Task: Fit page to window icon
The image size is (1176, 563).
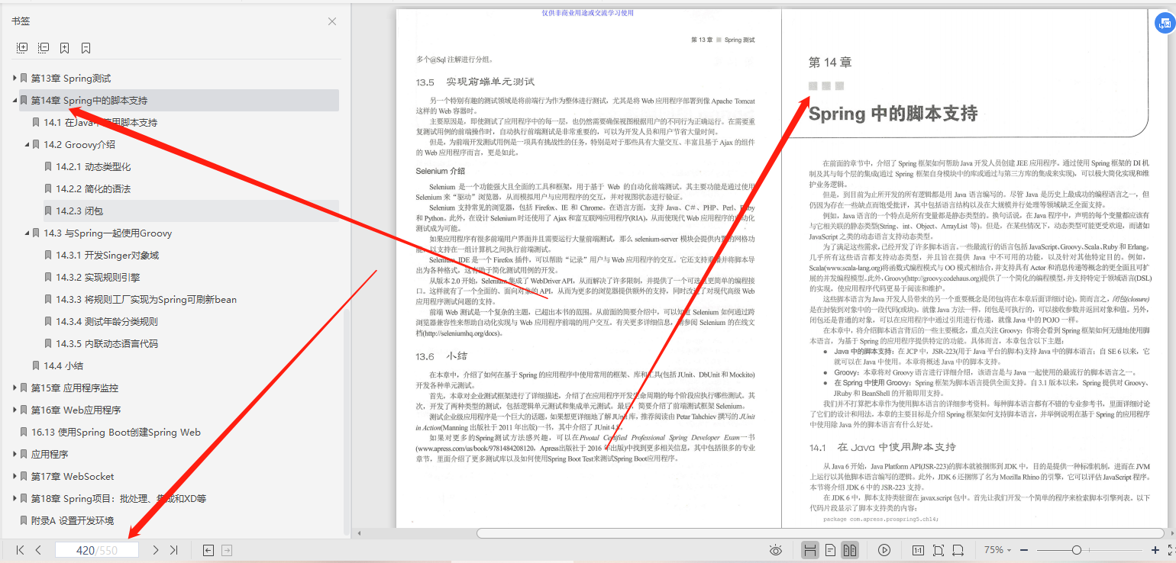Action: click(x=939, y=550)
